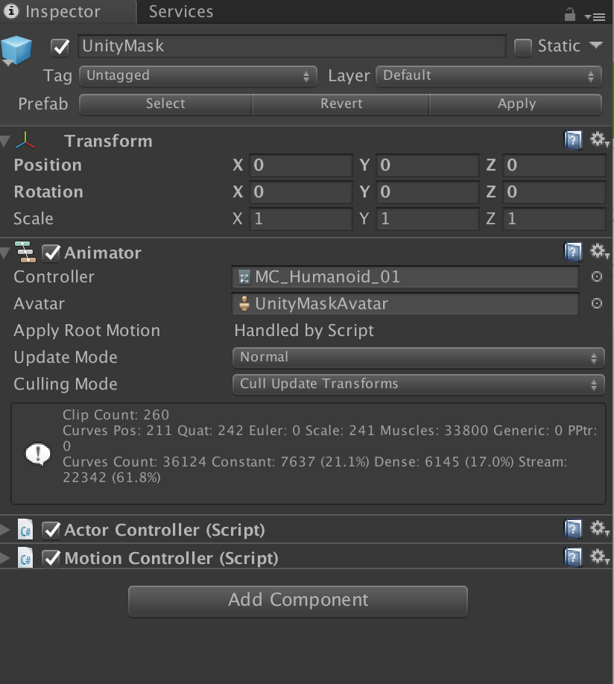Open the Animator settings gear icon
Screen dimensions: 614x684
599,252
